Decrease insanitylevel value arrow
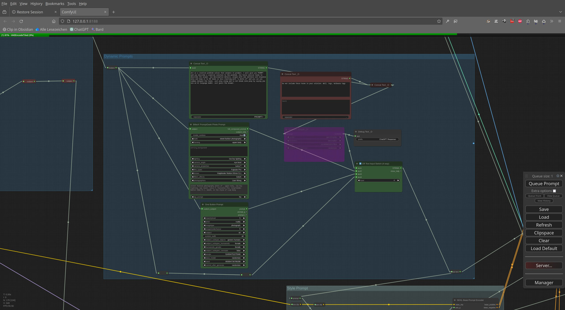Image resolution: width=565 pixels, height=310 pixels. [x=204, y=218]
